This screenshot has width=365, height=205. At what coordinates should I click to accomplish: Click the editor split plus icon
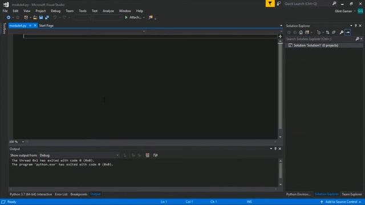280,36
